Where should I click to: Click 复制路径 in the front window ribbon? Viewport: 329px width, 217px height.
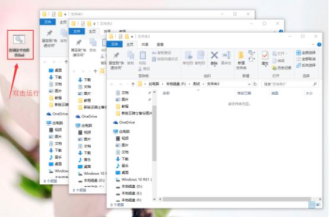pos(162,53)
